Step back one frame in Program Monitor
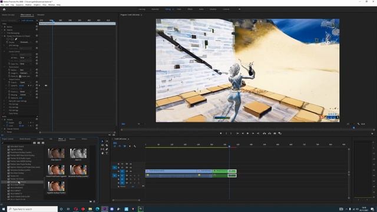Image resolution: width=377 pixels, height=212 pixels. coord(243,133)
